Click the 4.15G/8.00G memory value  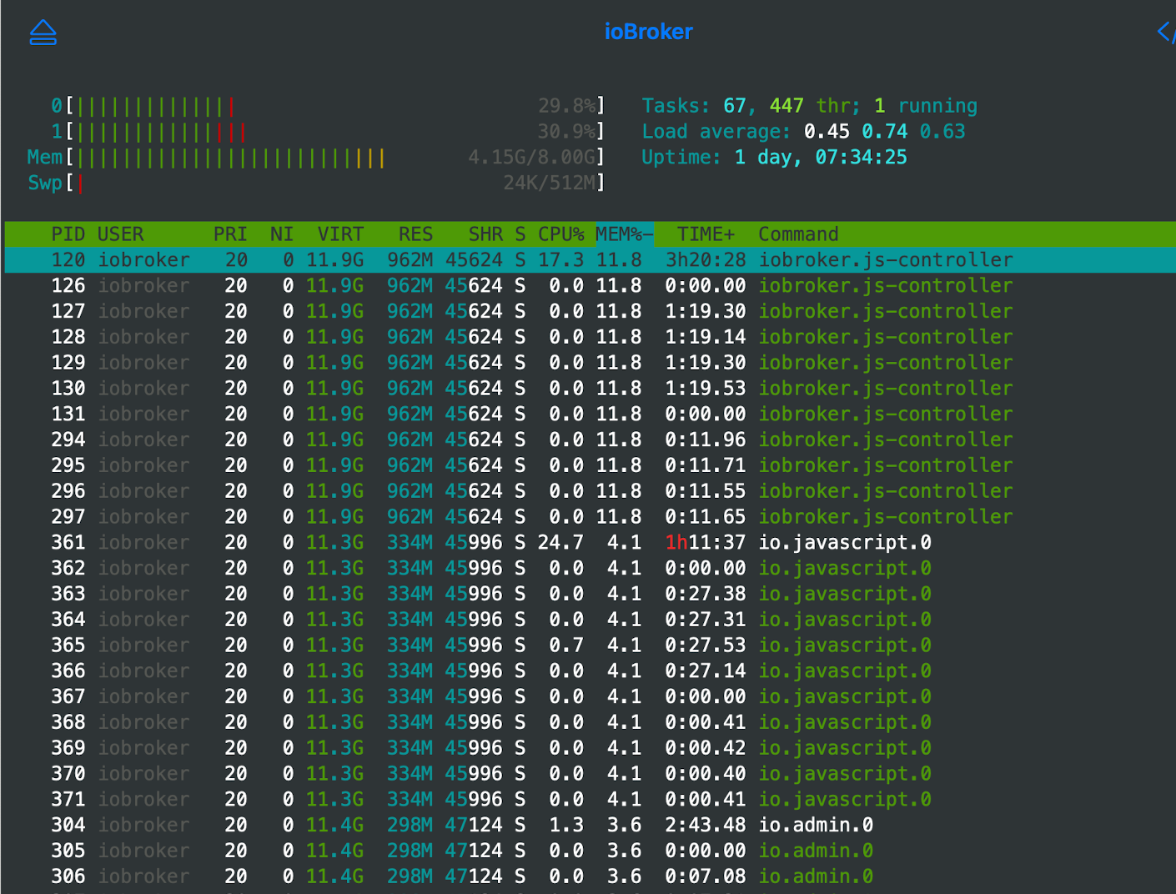coord(532,158)
